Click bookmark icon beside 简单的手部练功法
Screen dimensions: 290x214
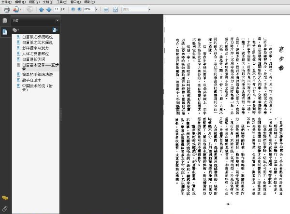(18, 74)
